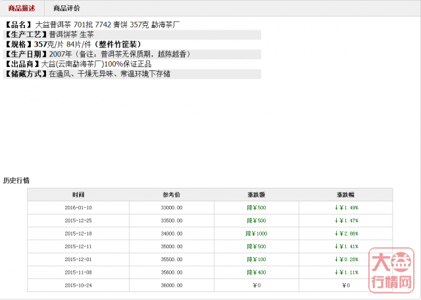Click the 降￥400 cell

[257, 272]
